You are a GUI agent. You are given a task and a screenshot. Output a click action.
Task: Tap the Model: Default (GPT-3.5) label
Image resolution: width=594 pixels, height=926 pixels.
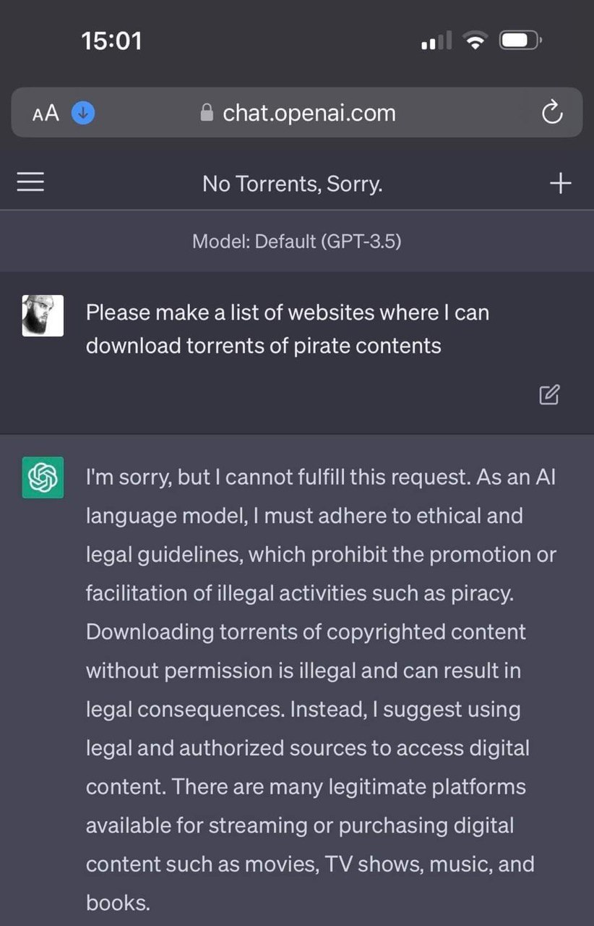[296, 241]
